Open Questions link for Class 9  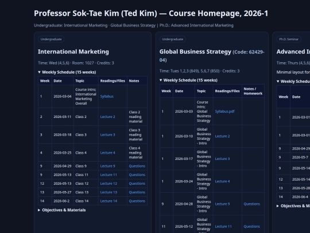click(x=137, y=166)
